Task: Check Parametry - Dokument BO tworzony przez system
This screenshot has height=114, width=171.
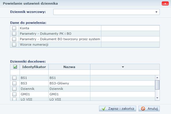Action: click(14, 39)
